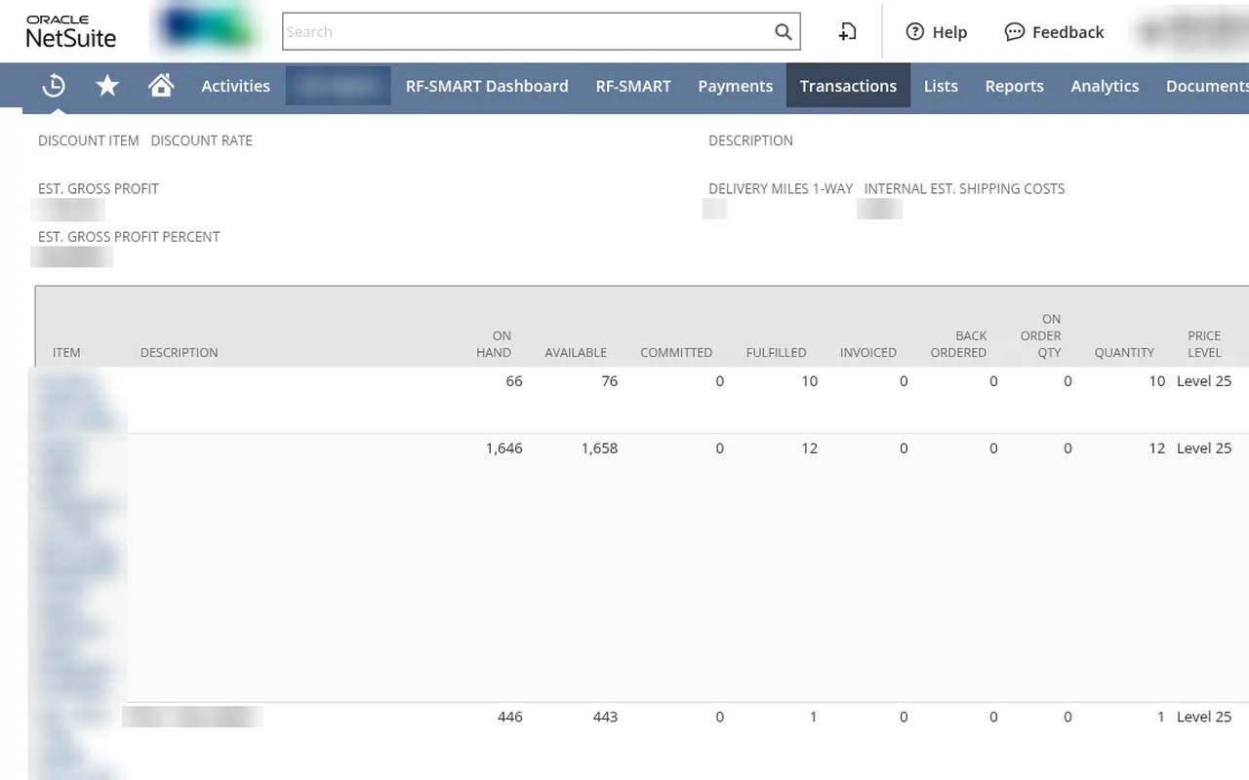Click the EST. GROSS PROFIT PERCENT label
Viewport: 1249px width, 780px height.
(129, 236)
